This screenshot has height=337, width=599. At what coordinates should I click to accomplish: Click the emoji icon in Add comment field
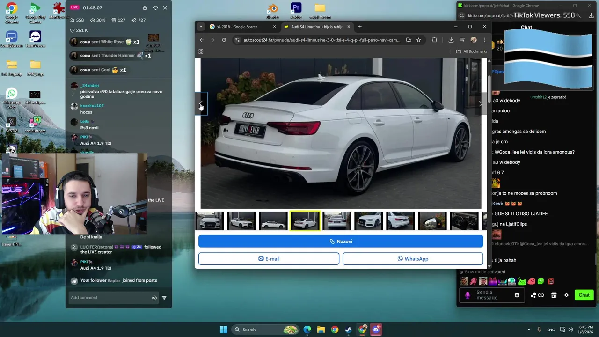pos(154,298)
